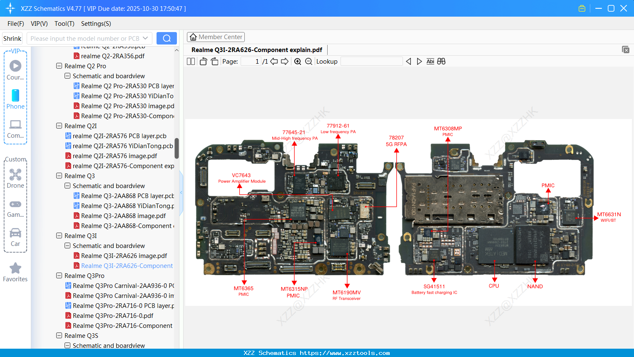This screenshot has width=634, height=357.
Task: Open Realme Q3-2AA868 PCB layer.pcb
Action: pyautogui.click(x=124, y=196)
